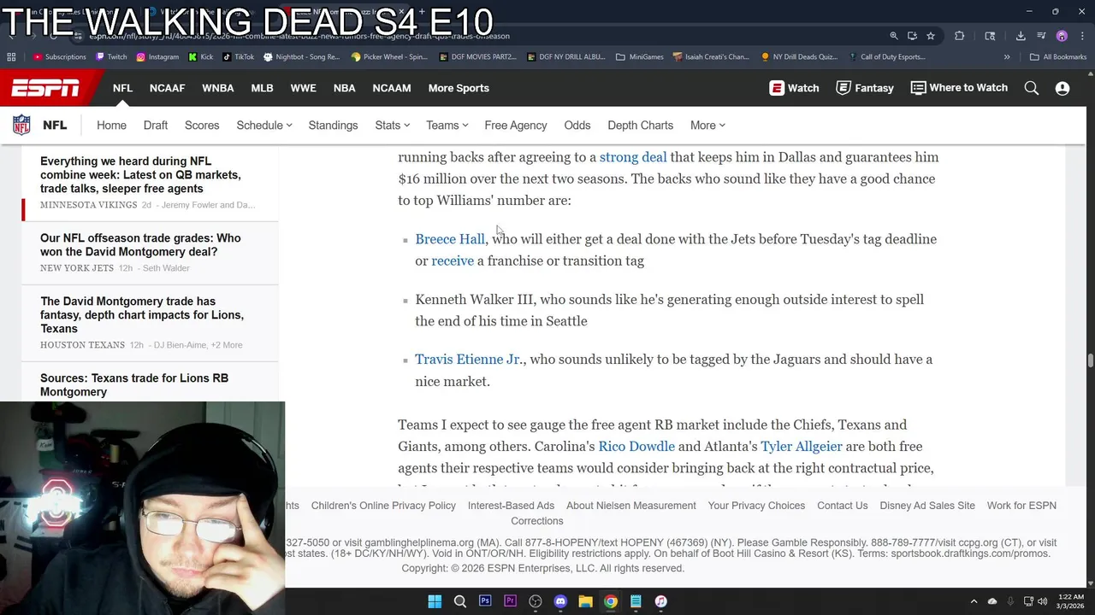Open the All Bookmarks folder
Image resolution: width=1095 pixels, height=615 pixels.
click(1058, 57)
